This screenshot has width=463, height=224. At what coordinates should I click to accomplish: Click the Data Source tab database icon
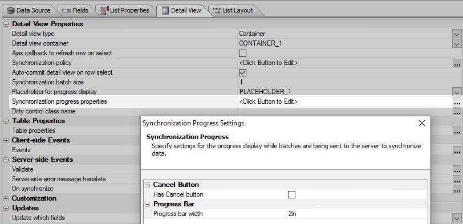pos(11,11)
